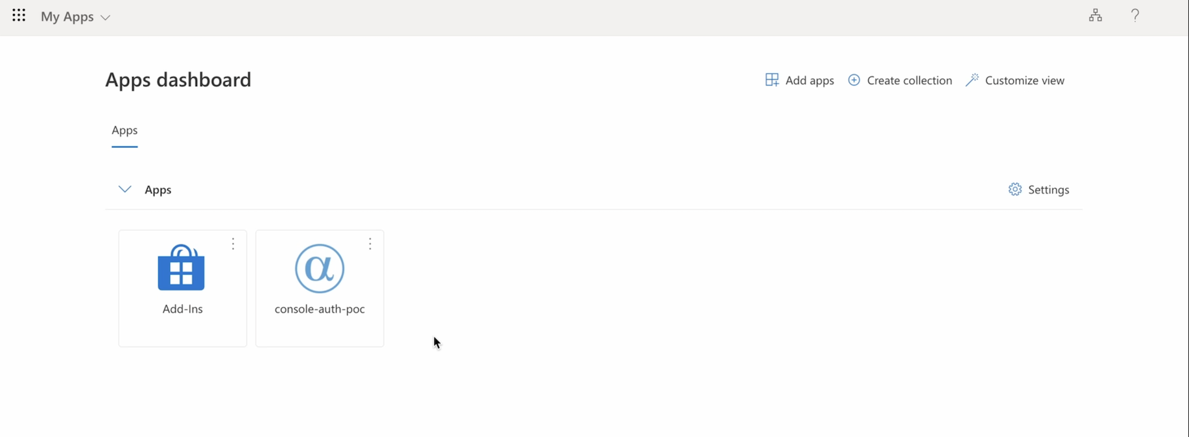This screenshot has width=1189, height=437.
Task: Open the Add-Ins shopping bag icon
Action: (182, 268)
